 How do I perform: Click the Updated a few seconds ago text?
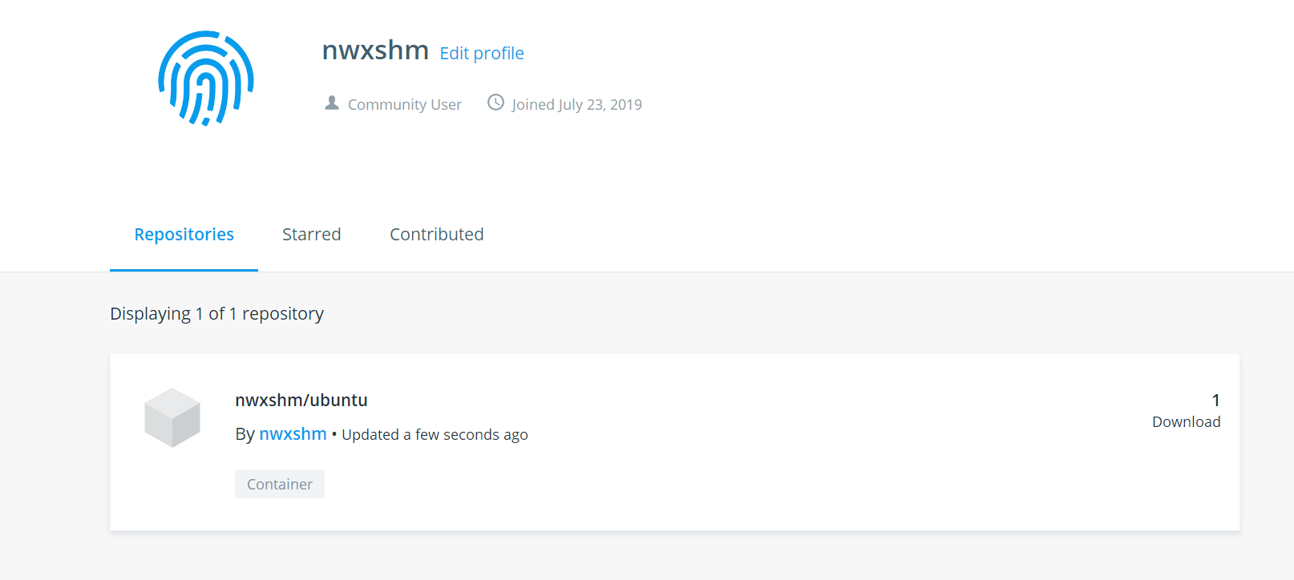coord(435,435)
